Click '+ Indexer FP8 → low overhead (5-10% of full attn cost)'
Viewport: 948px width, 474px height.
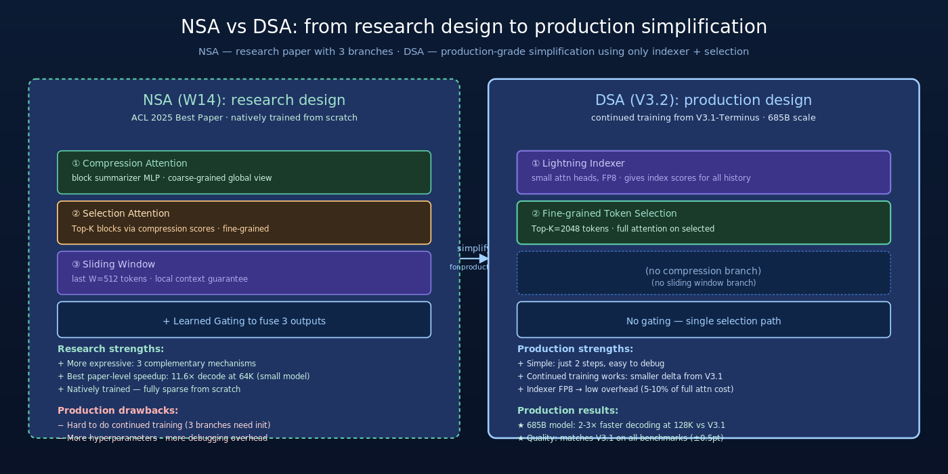pos(625,389)
